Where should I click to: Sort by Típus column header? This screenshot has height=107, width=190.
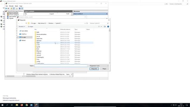(x=76, y=29)
